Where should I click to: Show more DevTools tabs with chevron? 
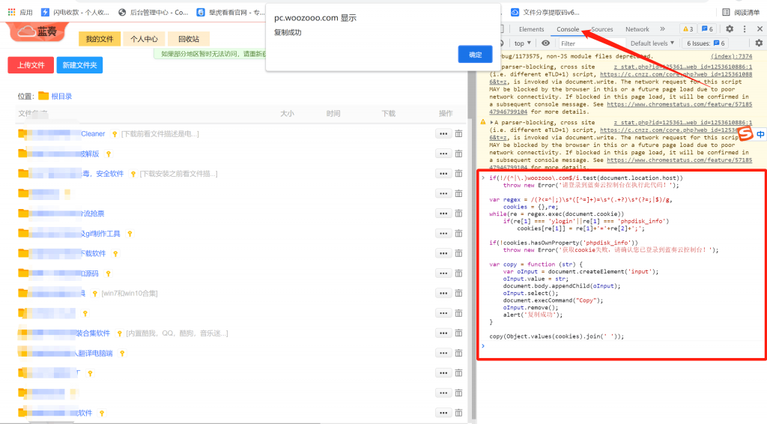(662, 29)
